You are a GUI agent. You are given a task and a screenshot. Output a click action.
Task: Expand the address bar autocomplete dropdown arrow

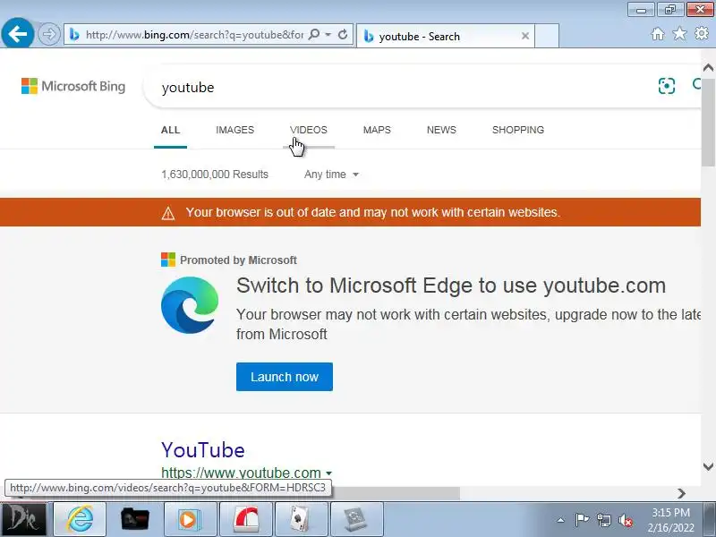[328, 35]
